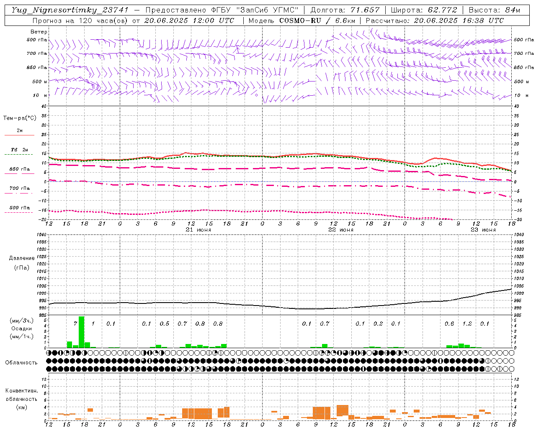Click the tallest green precipitation bar
Viewport: 536px width, 428px height.
82,332
